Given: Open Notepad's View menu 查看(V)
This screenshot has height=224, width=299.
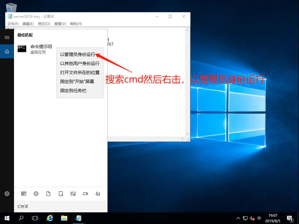Looking at the screenshot, I should point(60,24).
